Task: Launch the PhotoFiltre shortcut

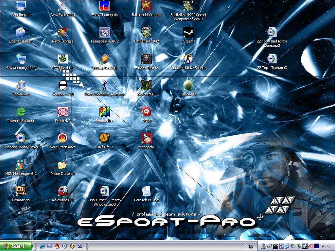Action: (x=105, y=115)
